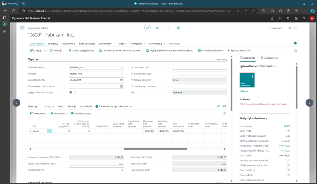This screenshot has height=184, width=317.
Task: Click the back arrow beside Zamówienie zakupu
Action: 22,28
